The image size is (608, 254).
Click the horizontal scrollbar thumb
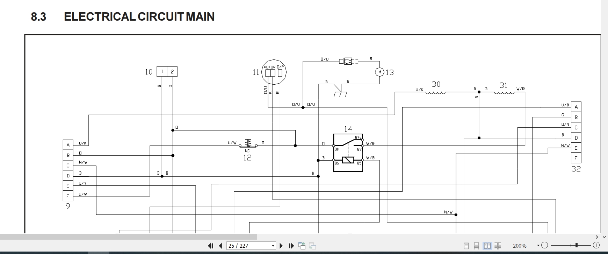pos(128,237)
